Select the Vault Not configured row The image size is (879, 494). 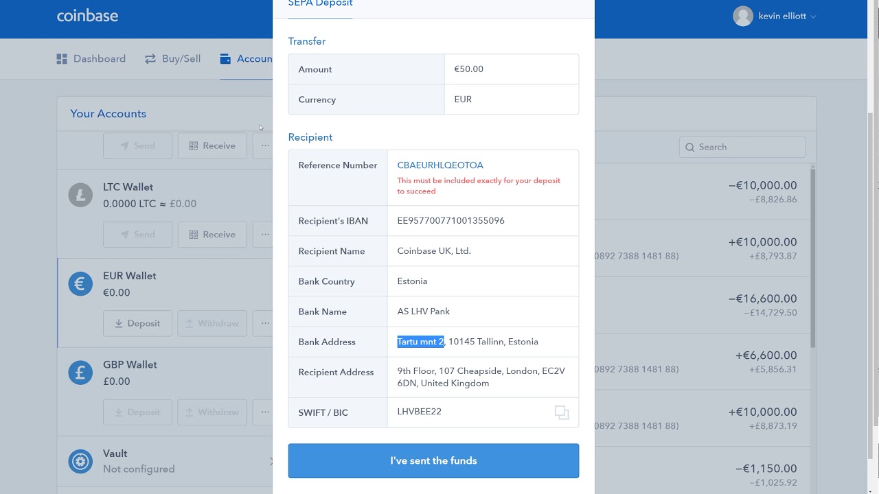[x=165, y=461]
